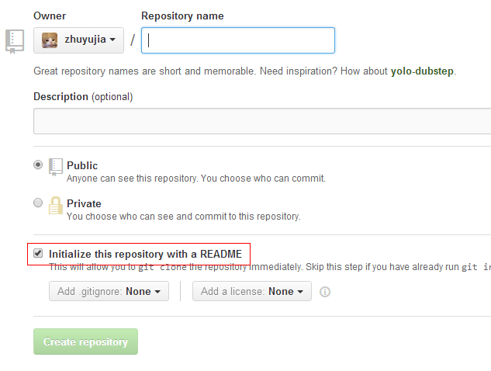The width and height of the screenshot is (491, 371).
Task: Click the caret arrow next to zhuyujia
Action: (112, 40)
